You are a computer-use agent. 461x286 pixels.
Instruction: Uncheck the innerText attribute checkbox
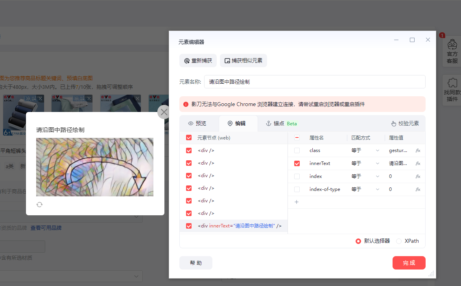(x=297, y=163)
